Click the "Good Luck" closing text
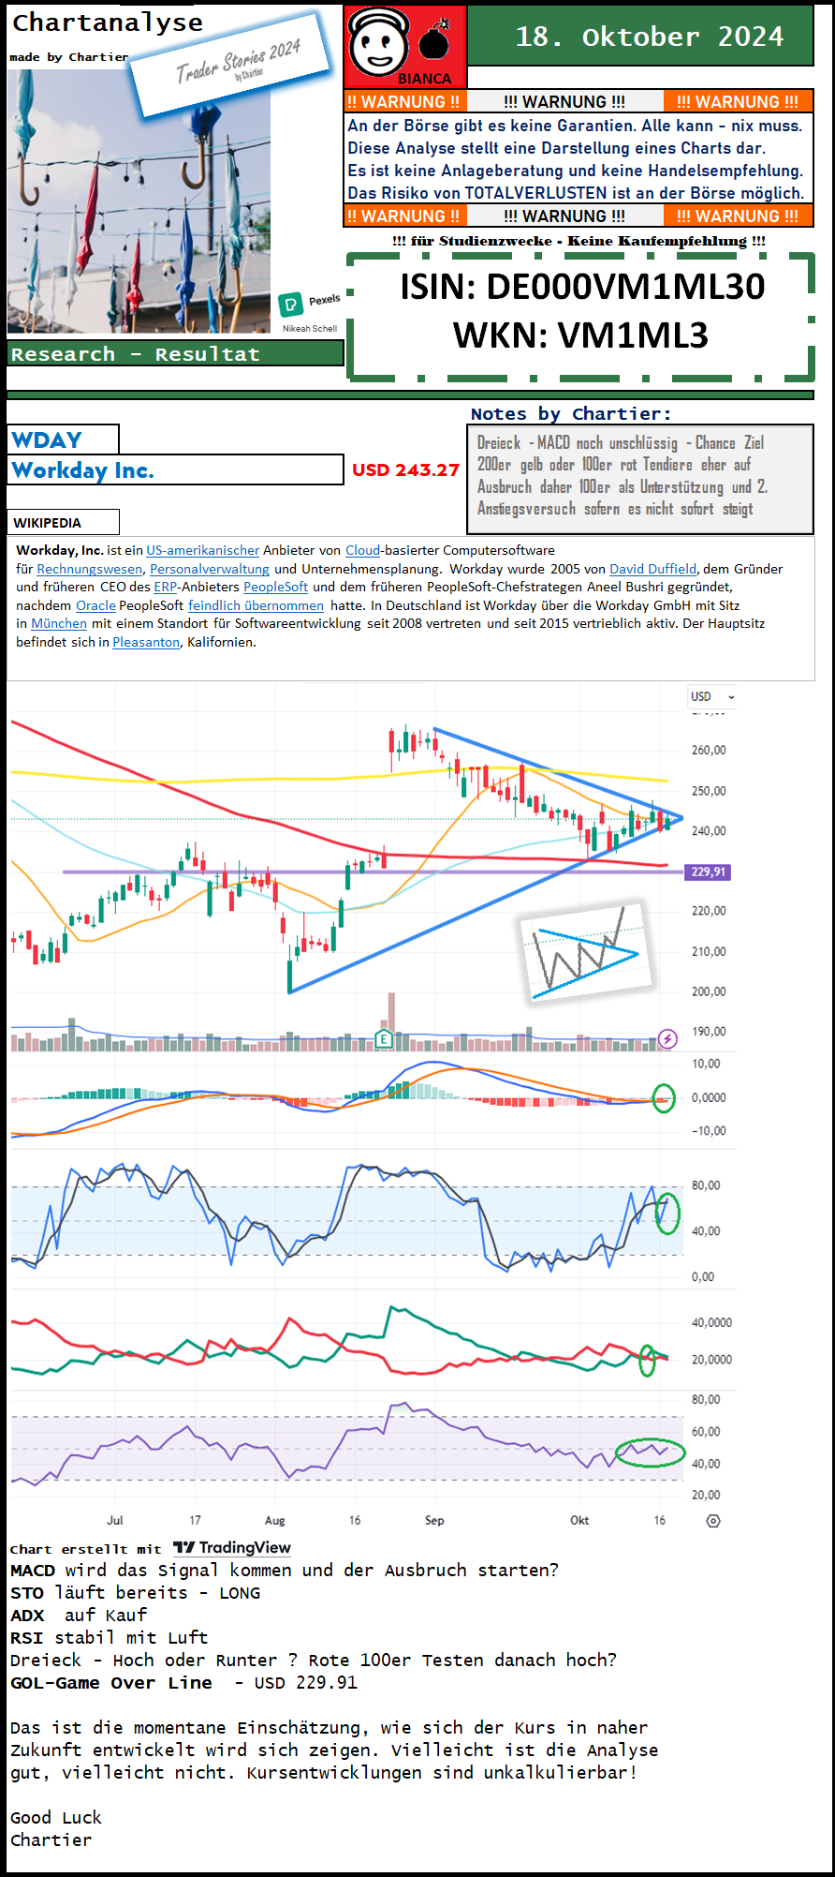The height and width of the screenshot is (1877, 835). click(x=55, y=1818)
